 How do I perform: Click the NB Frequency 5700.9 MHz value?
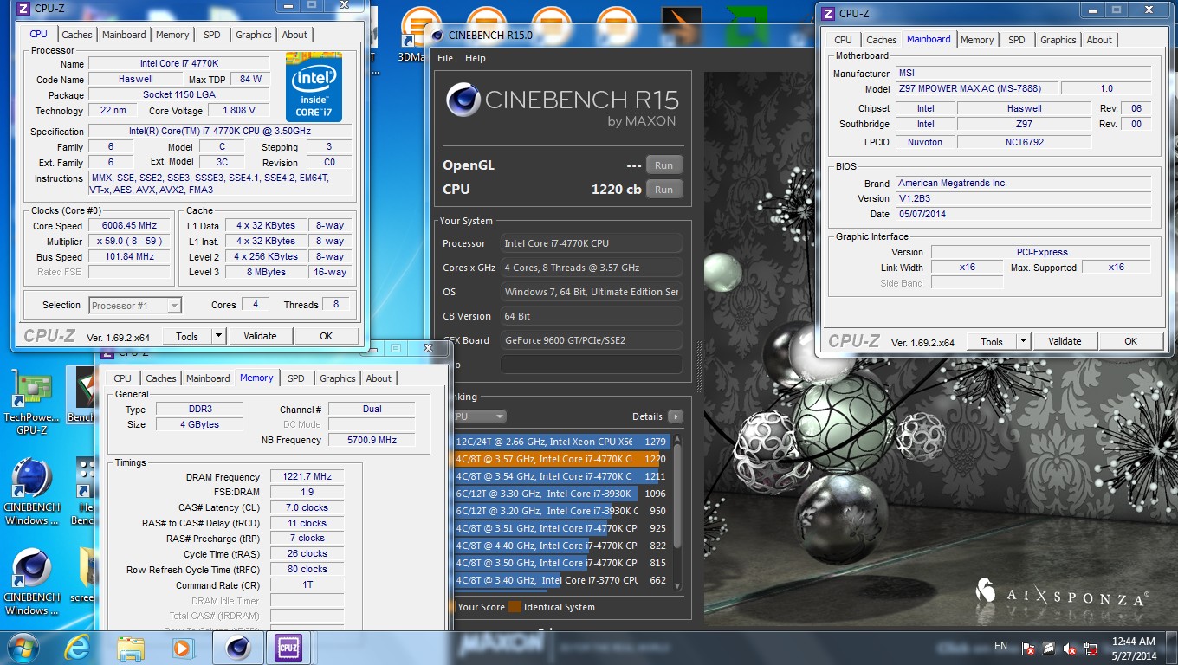pyautogui.click(x=372, y=440)
